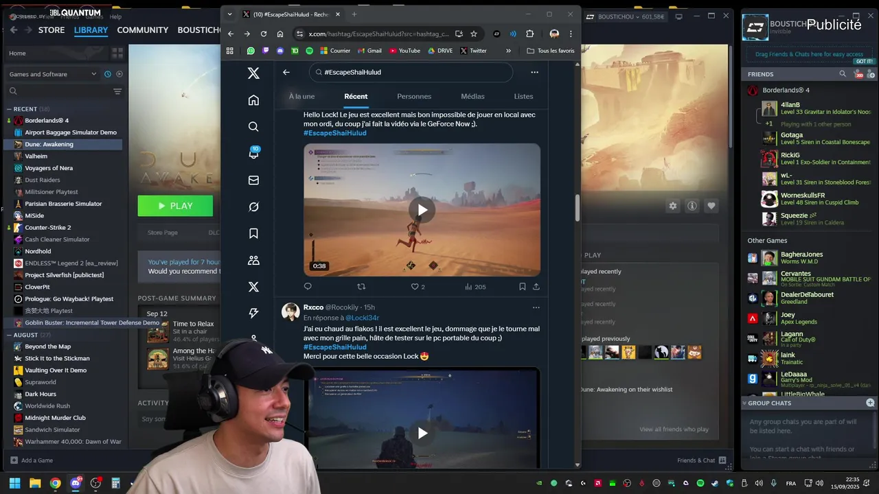Image resolution: width=879 pixels, height=494 pixels.
Task: Open Steam STORE menu
Action: pyautogui.click(x=52, y=30)
